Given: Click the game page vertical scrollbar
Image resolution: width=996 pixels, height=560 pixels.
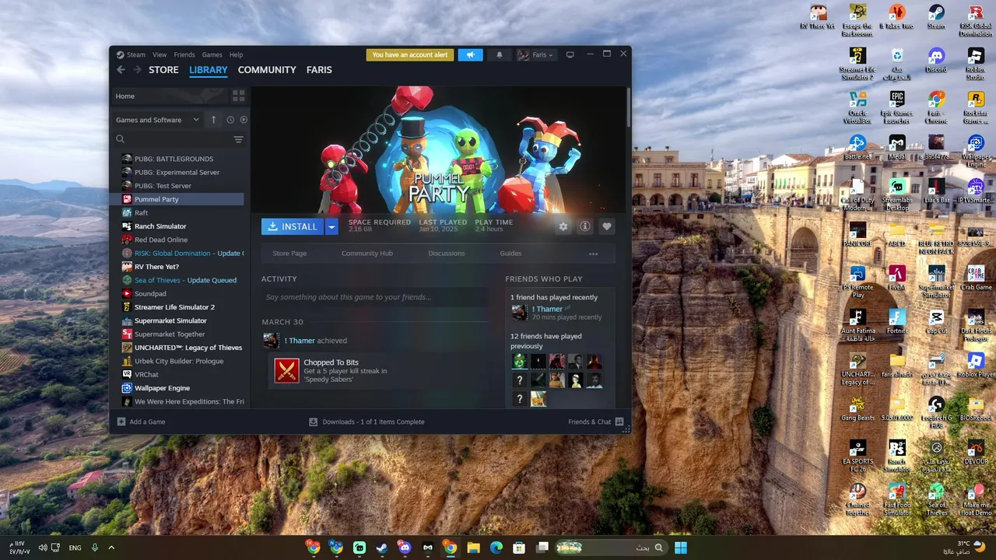Looking at the screenshot, I should (628, 107).
